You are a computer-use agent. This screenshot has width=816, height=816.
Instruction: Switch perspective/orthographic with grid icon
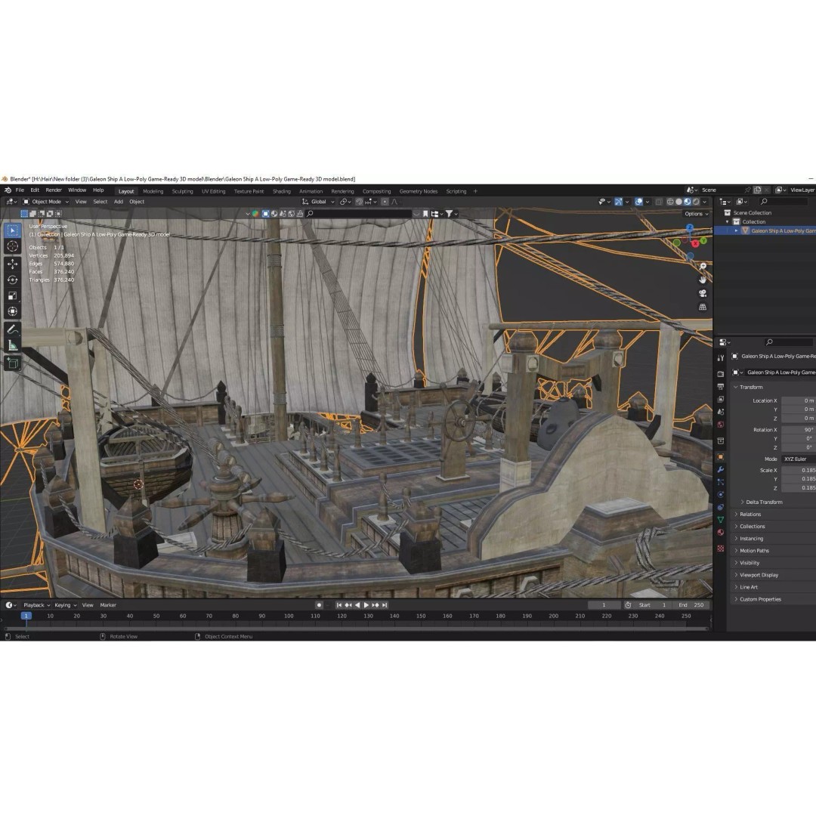tap(703, 307)
